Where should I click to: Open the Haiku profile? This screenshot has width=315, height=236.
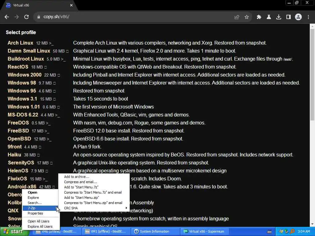tap(14, 155)
